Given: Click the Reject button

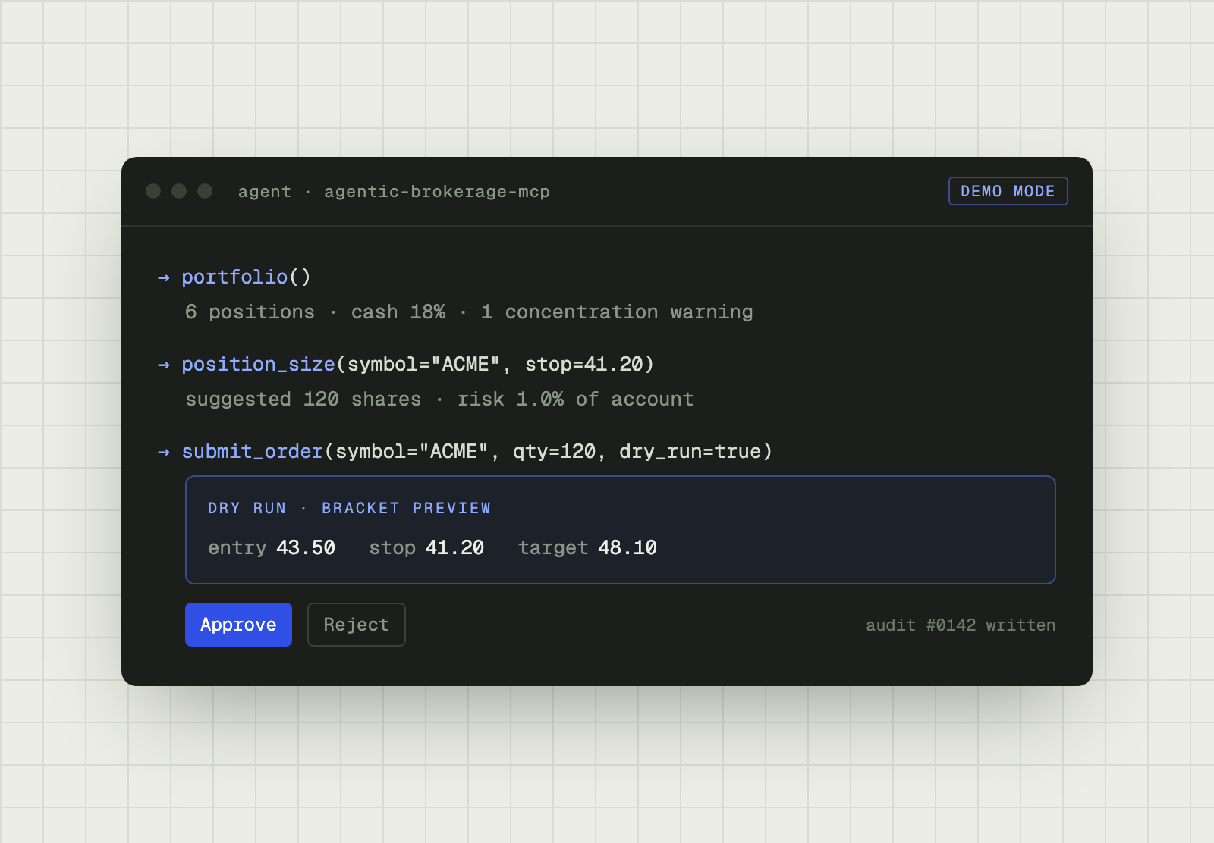Looking at the screenshot, I should click(x=356, y=625).
